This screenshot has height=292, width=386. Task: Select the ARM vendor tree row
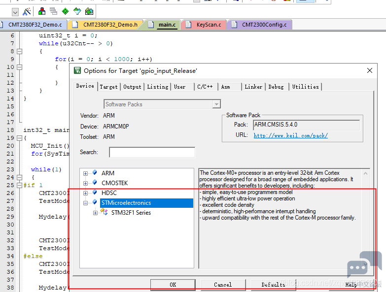[108, 173]
